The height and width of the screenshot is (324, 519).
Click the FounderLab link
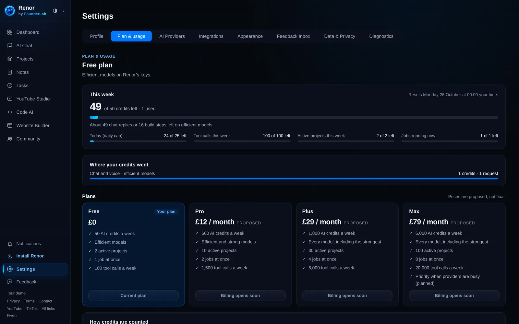(x=35, y=14)
